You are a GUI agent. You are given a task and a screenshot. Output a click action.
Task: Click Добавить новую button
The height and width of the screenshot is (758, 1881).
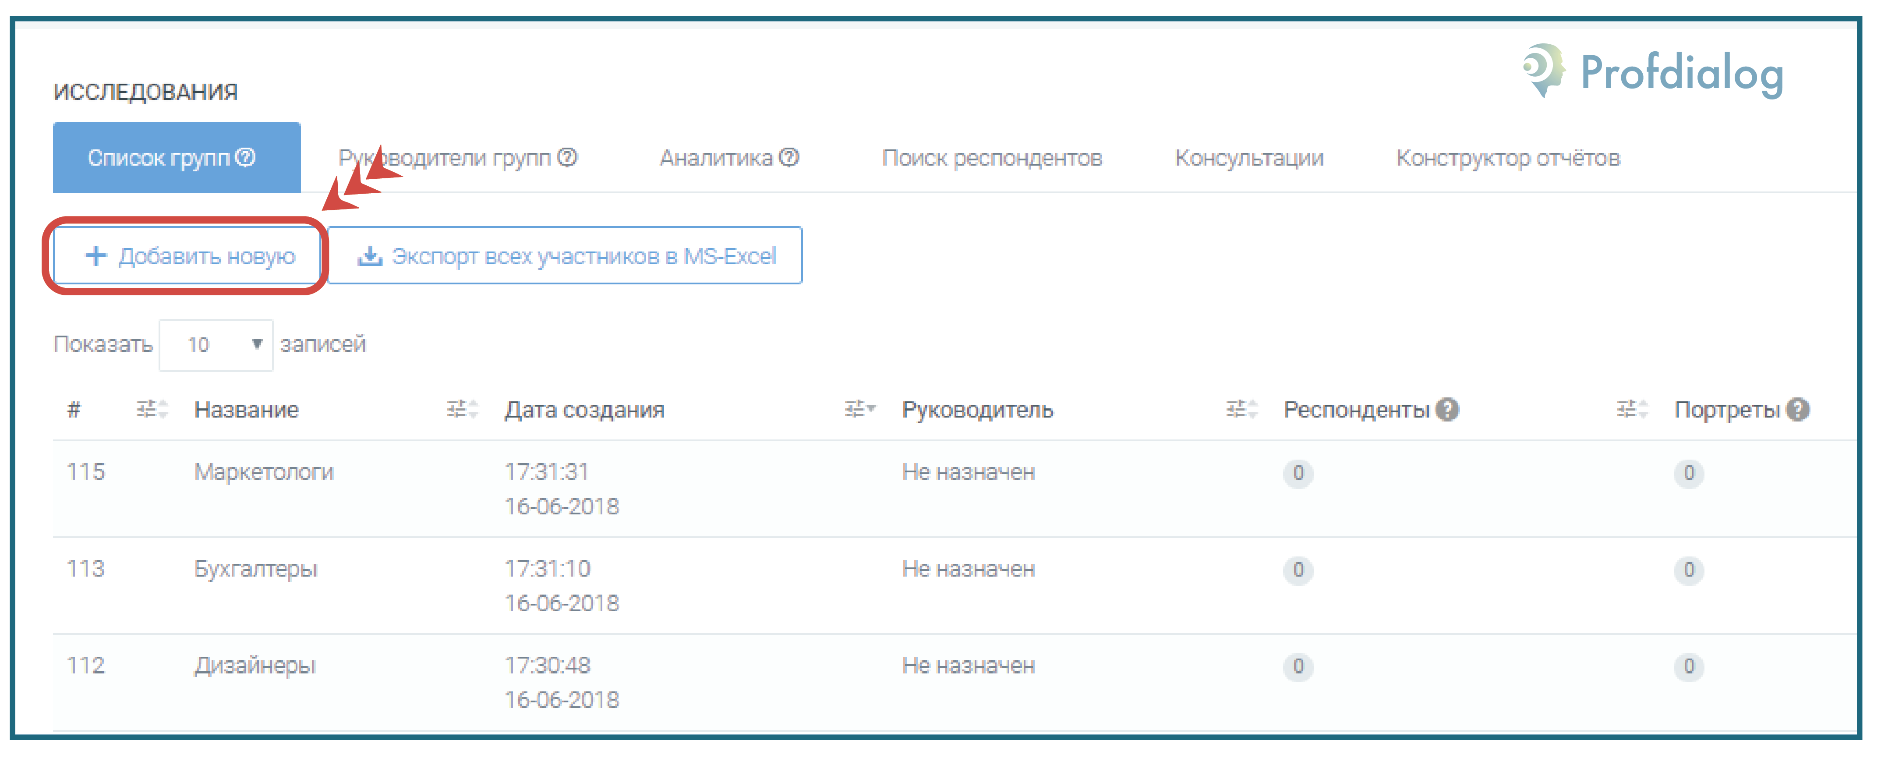pyautogui.click(x=187, y=255)
